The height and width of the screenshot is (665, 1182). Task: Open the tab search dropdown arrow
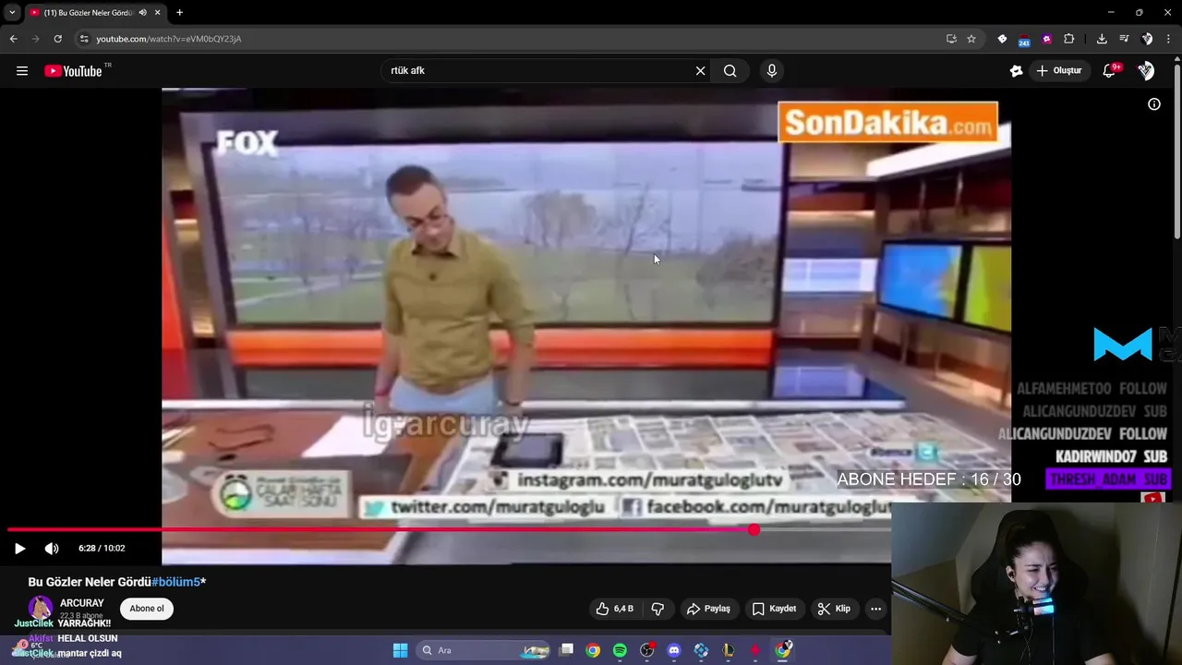pyautogui.click(x=12, y=13)
